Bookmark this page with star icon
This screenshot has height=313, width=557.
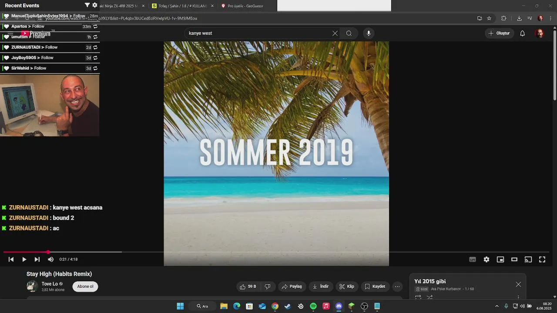tap(489, 18)
